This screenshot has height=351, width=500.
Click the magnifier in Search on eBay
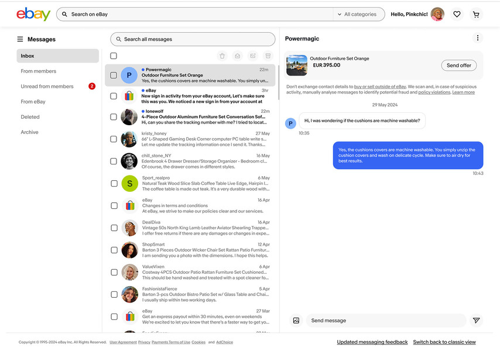[x=64, y=15]
